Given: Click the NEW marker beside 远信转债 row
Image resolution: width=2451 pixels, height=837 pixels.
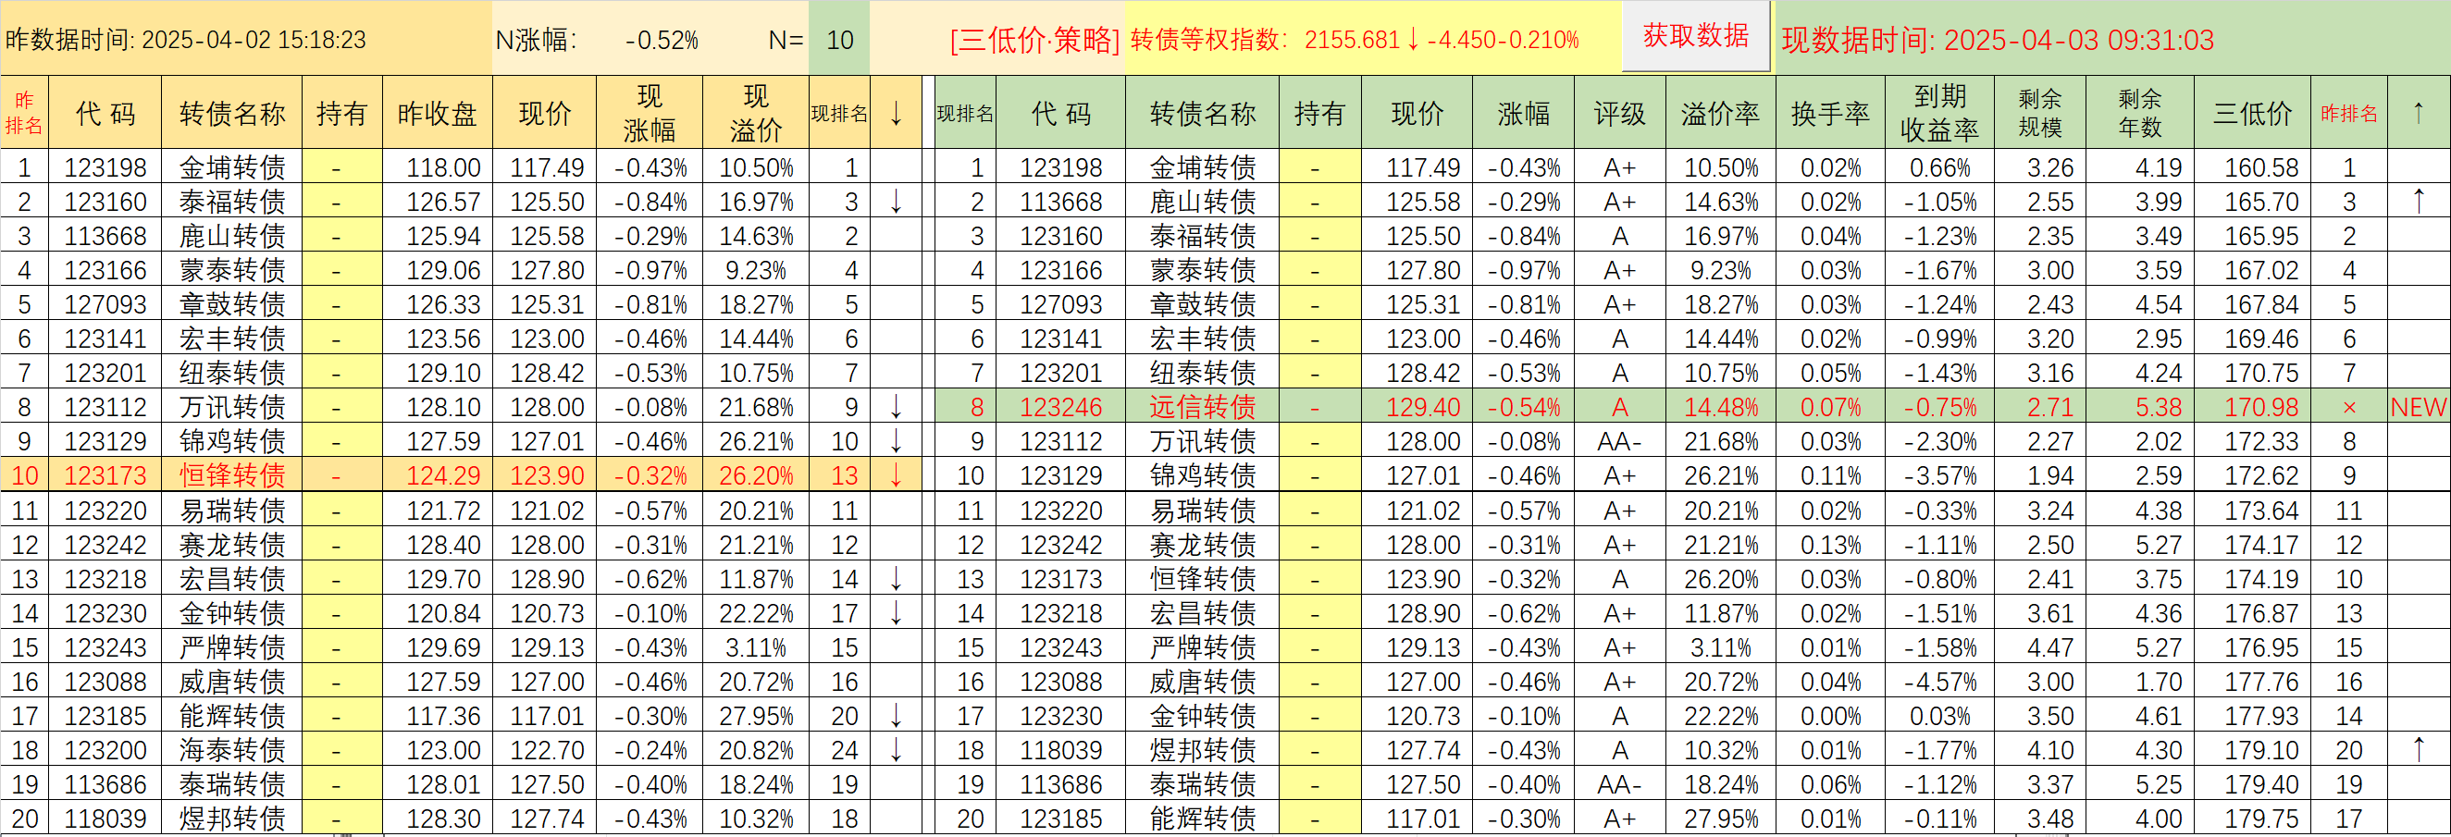Looking at the screenshot, I should 2419,407.
